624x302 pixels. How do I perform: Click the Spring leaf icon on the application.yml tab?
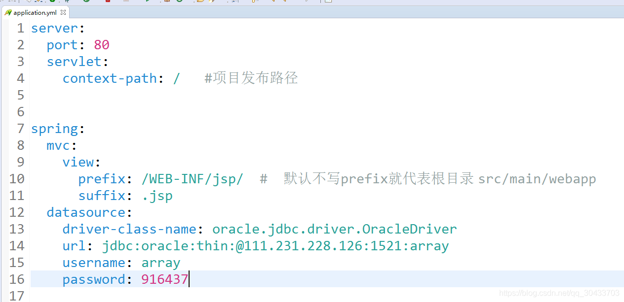pyautogui.click(x=8, y=12)
